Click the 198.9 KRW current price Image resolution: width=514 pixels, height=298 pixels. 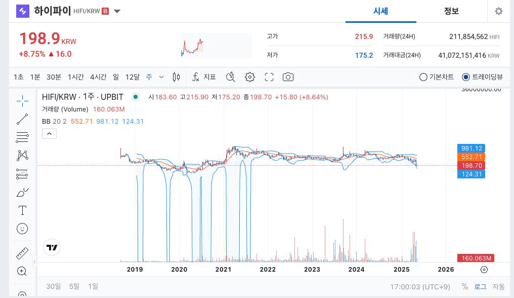(48, 39)
